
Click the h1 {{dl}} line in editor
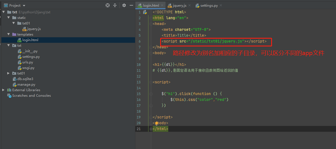click(x=169, y=64)
